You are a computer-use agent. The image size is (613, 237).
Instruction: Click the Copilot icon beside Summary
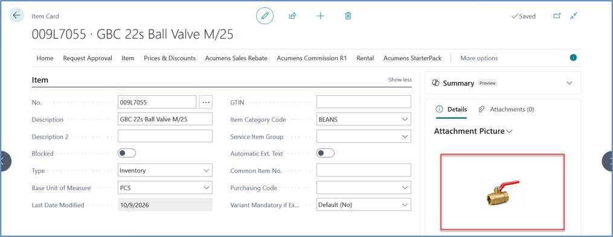pos(435,83)
